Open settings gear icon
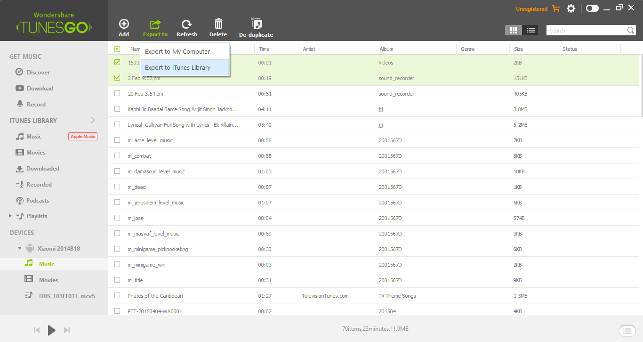 [571, 8]
